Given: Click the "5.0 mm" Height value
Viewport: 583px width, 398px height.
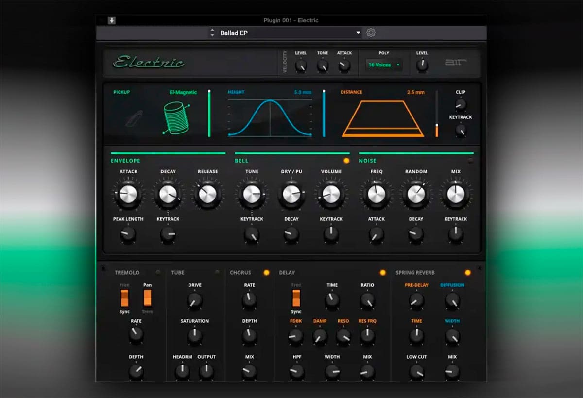Looking at the screenshot, I should click(x=303, y=92).
